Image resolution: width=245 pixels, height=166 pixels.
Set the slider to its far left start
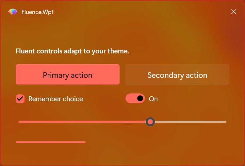[x=19, y=122]
